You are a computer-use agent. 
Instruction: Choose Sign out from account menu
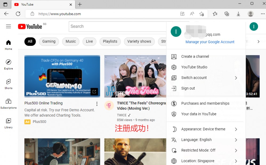(x=205, y=88)
